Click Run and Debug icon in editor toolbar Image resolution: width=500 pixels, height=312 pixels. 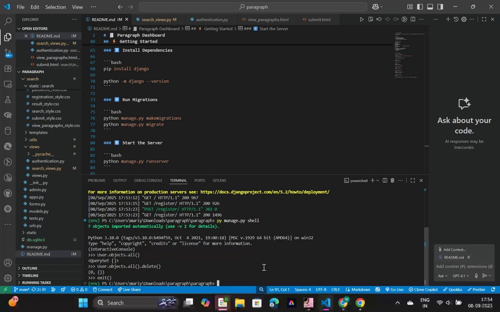coord(361,19)
